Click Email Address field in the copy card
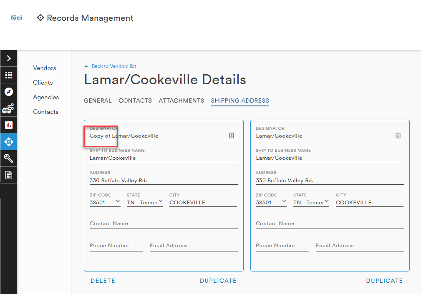 click(x=194, y=246)
